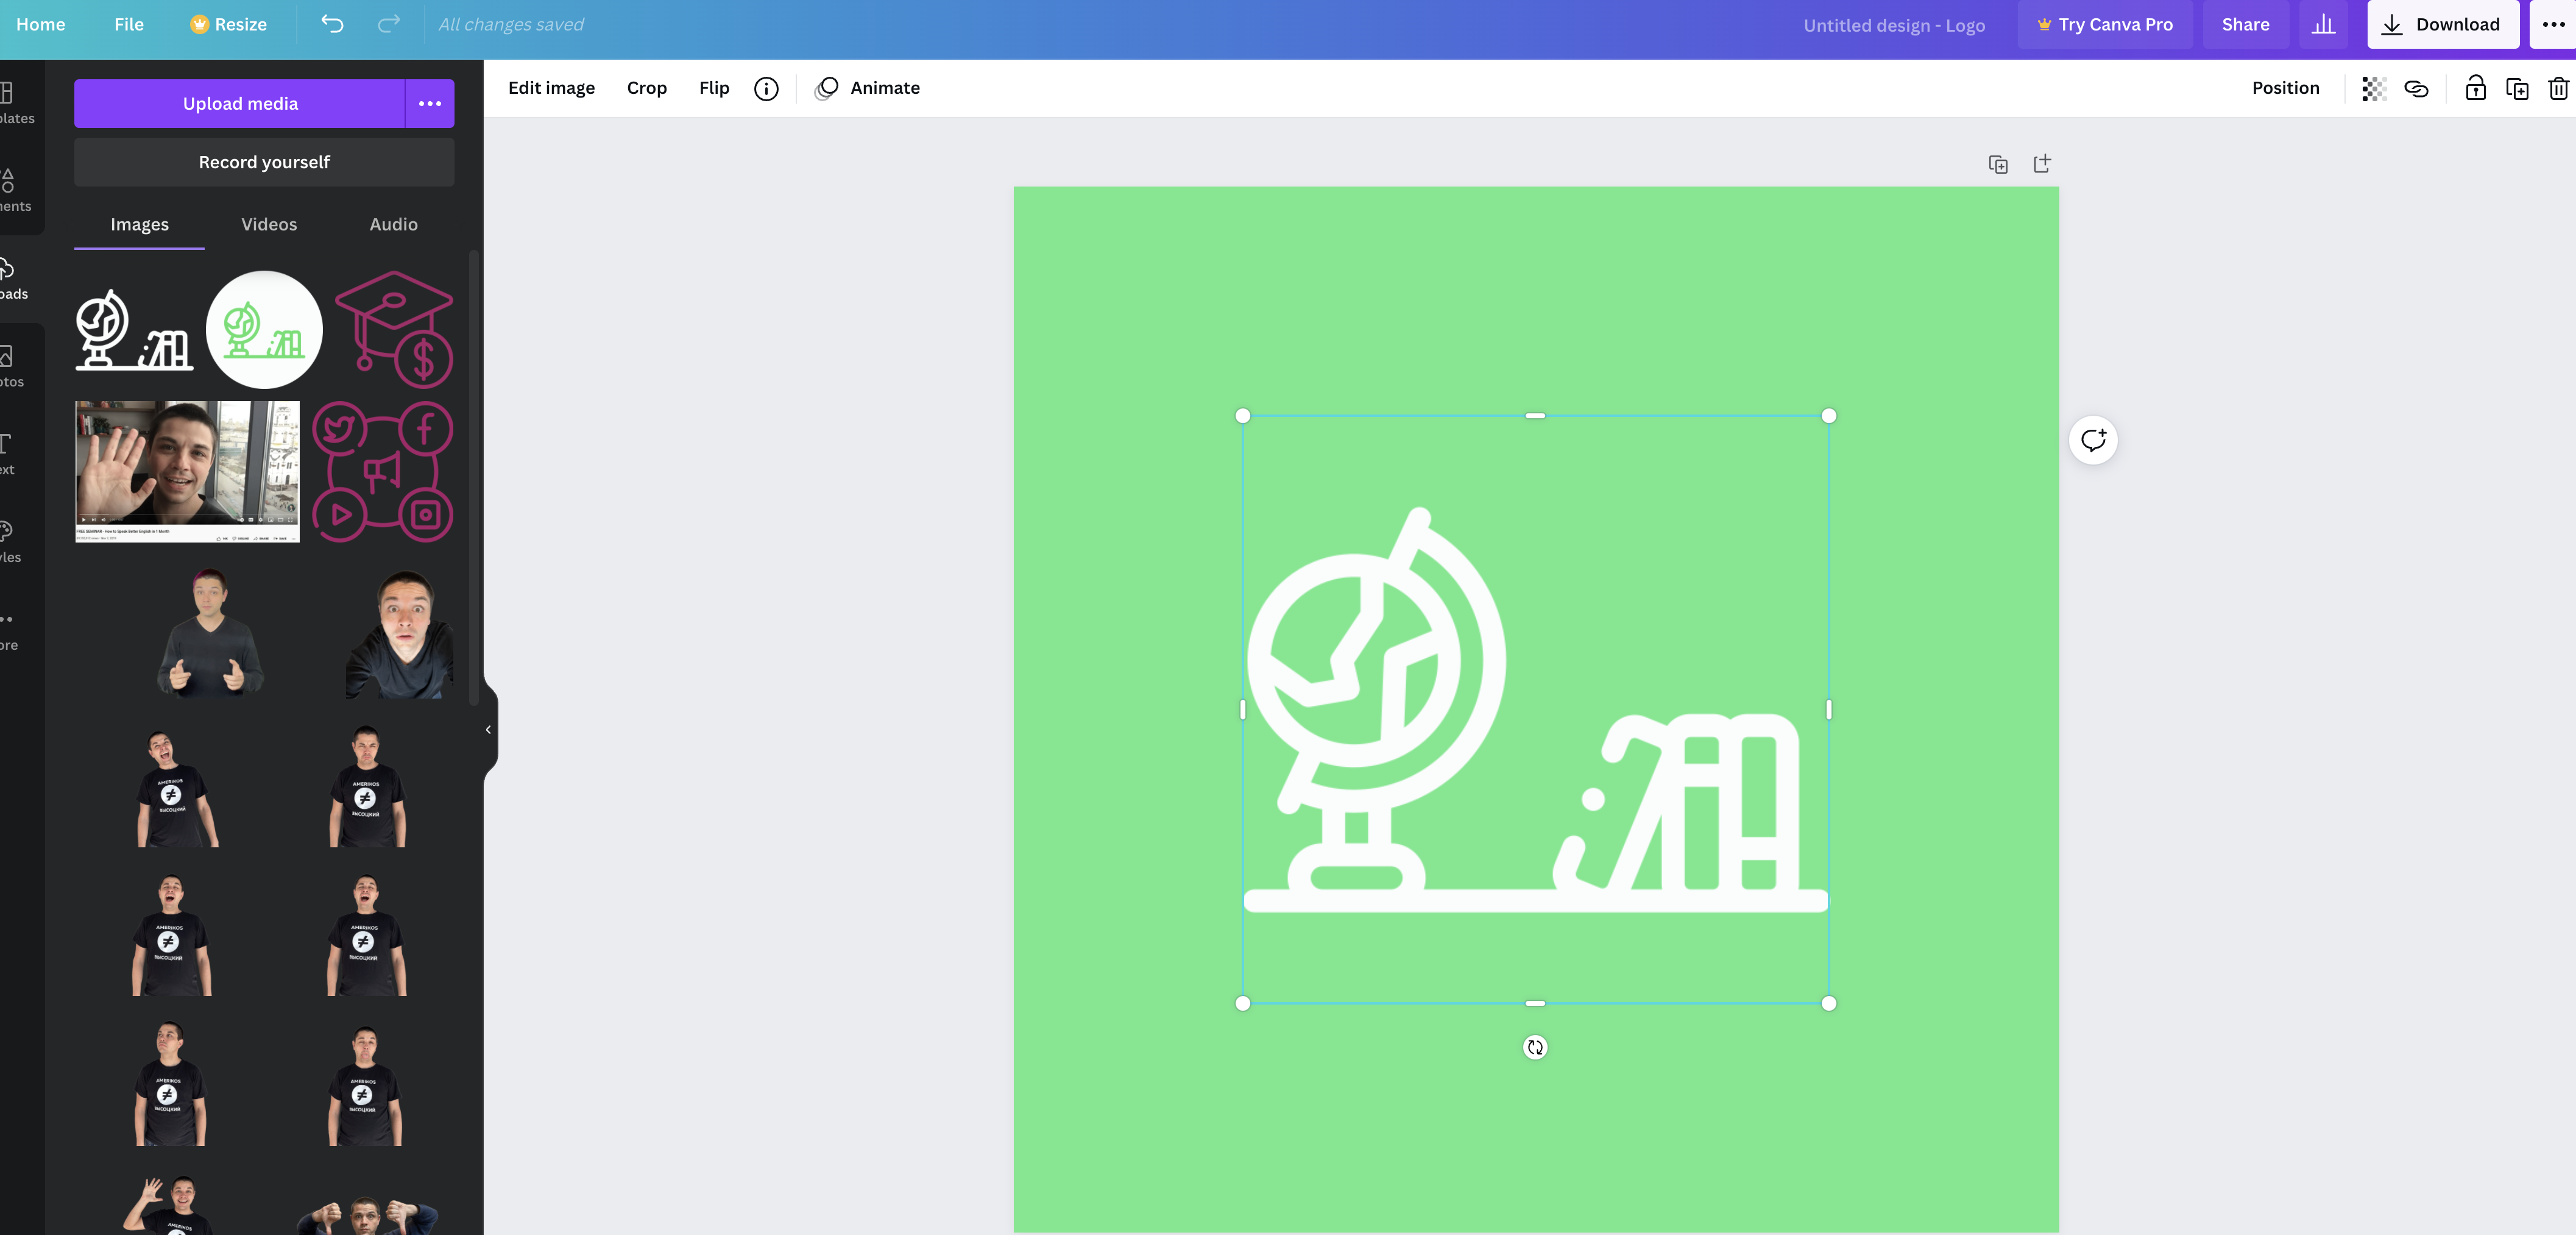Click the link chain icon
Screen dimensions: 2576x1235
point(2416,88)
